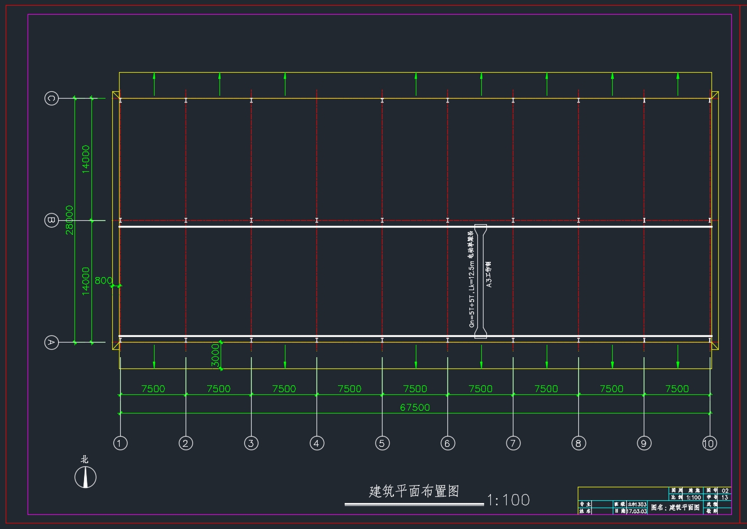747x529 pixels.
Task: Click the 建筑平面布置图 drawing title
Action: point(414,491)
